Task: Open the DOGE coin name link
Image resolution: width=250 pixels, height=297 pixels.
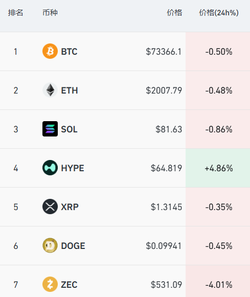Action: (73, 246)
